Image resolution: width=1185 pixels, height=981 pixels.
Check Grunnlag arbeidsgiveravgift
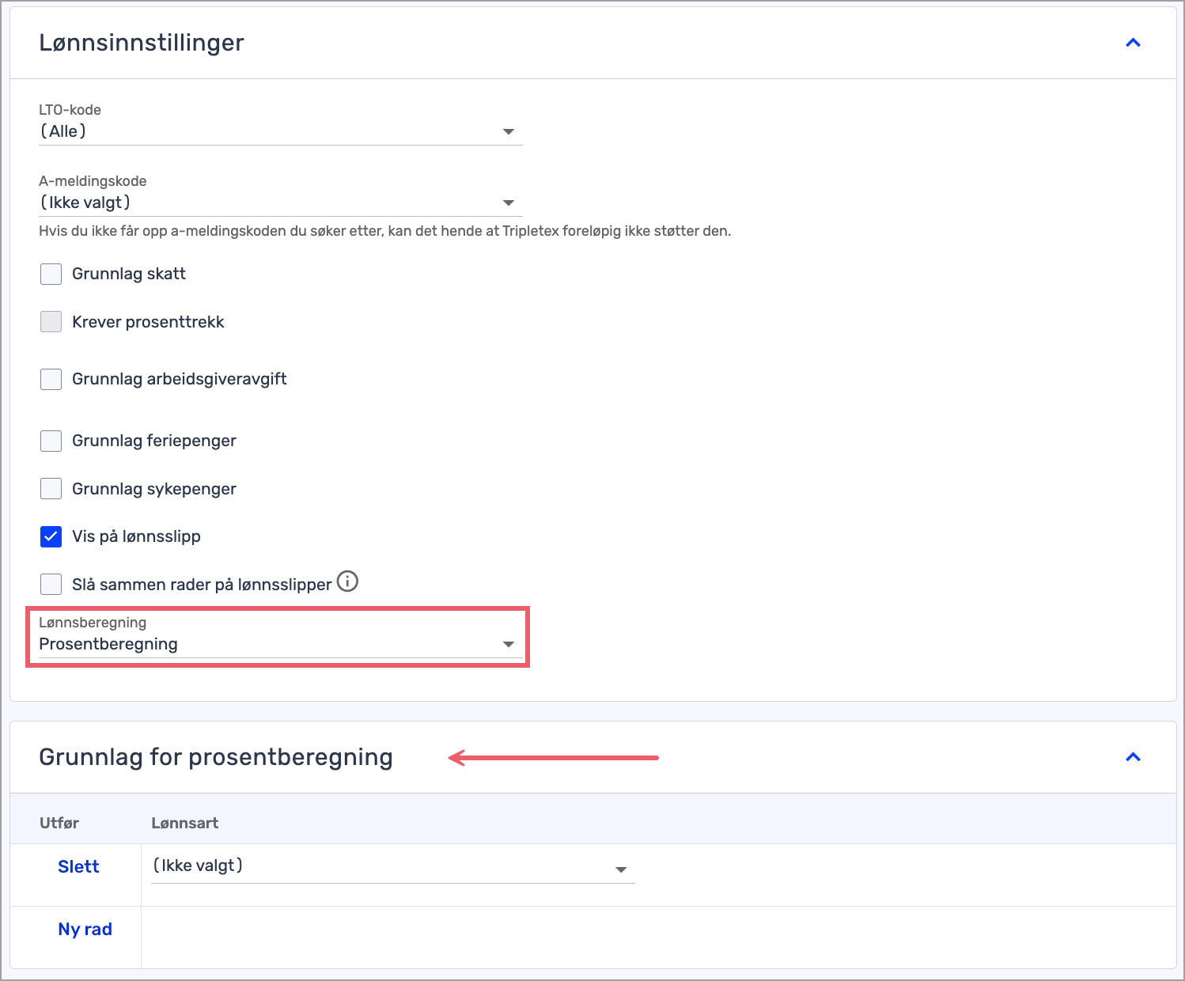(x=51, y=379)
